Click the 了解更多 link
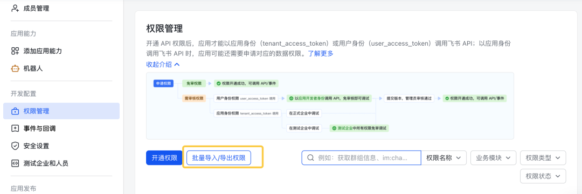Screen dimensions: 582x194 click(x=321, y=53)
